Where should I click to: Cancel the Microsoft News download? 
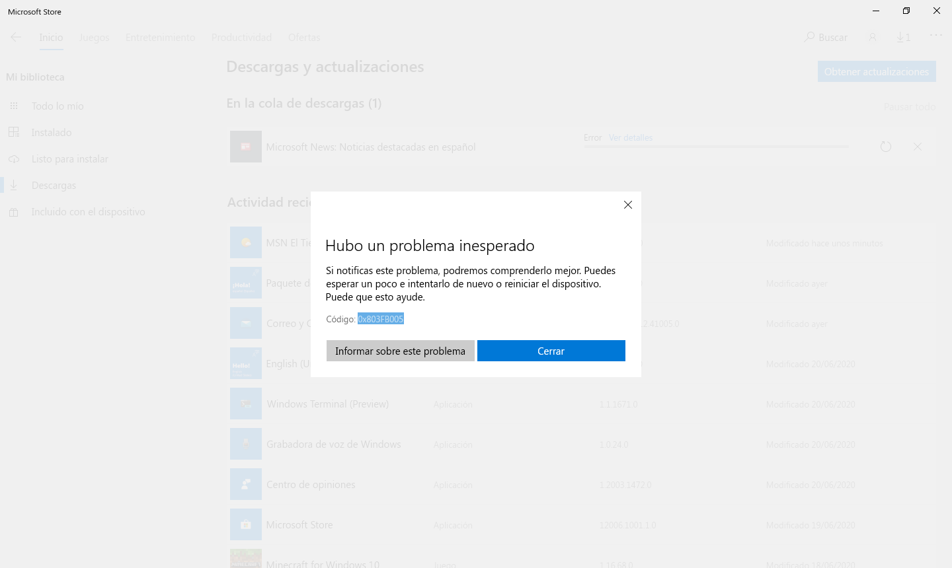[918, 147]
